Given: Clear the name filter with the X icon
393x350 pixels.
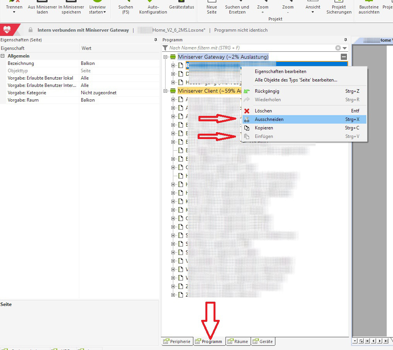Looking at the screenshot, I should click(338, 48).
